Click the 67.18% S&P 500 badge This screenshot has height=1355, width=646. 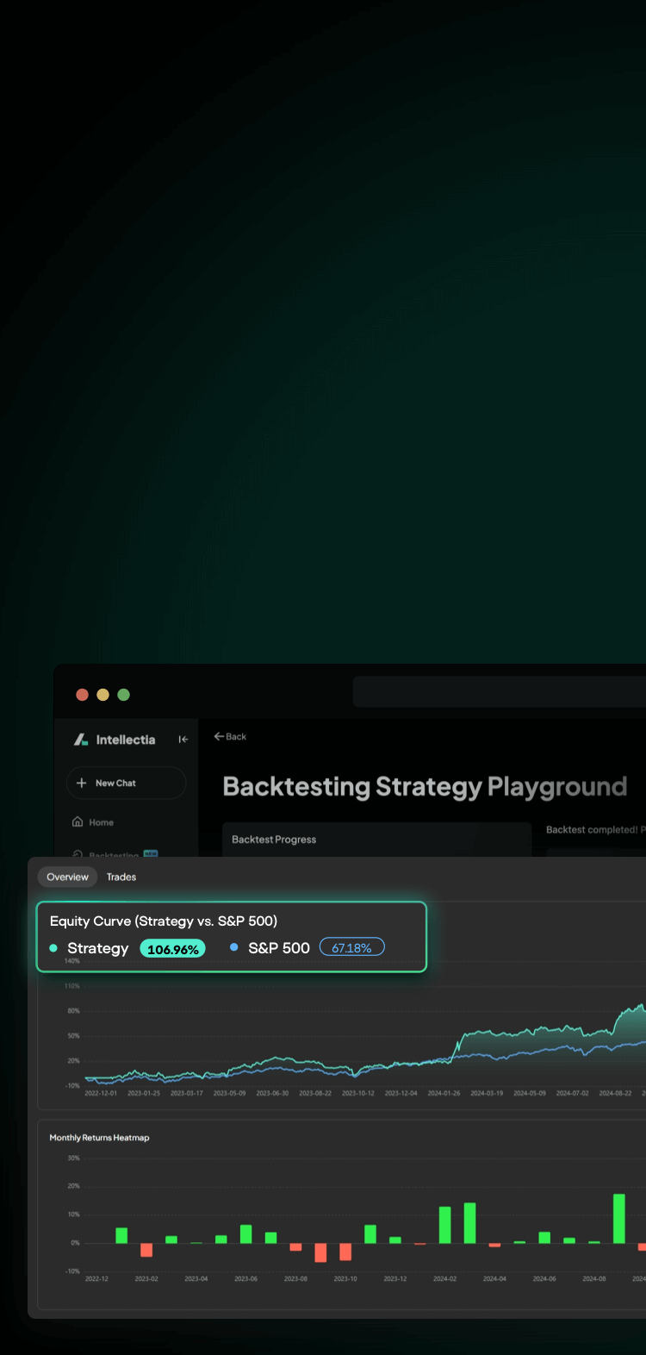351,948
